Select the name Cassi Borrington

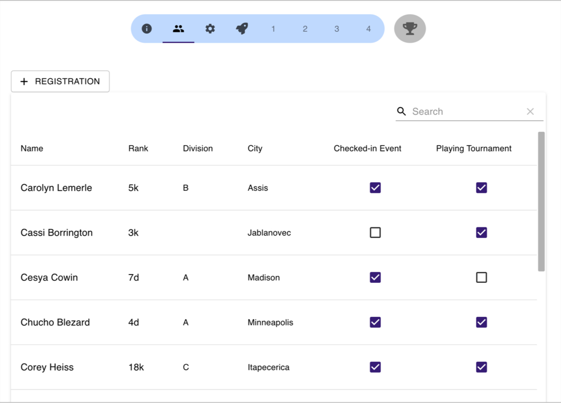[56, 233]
